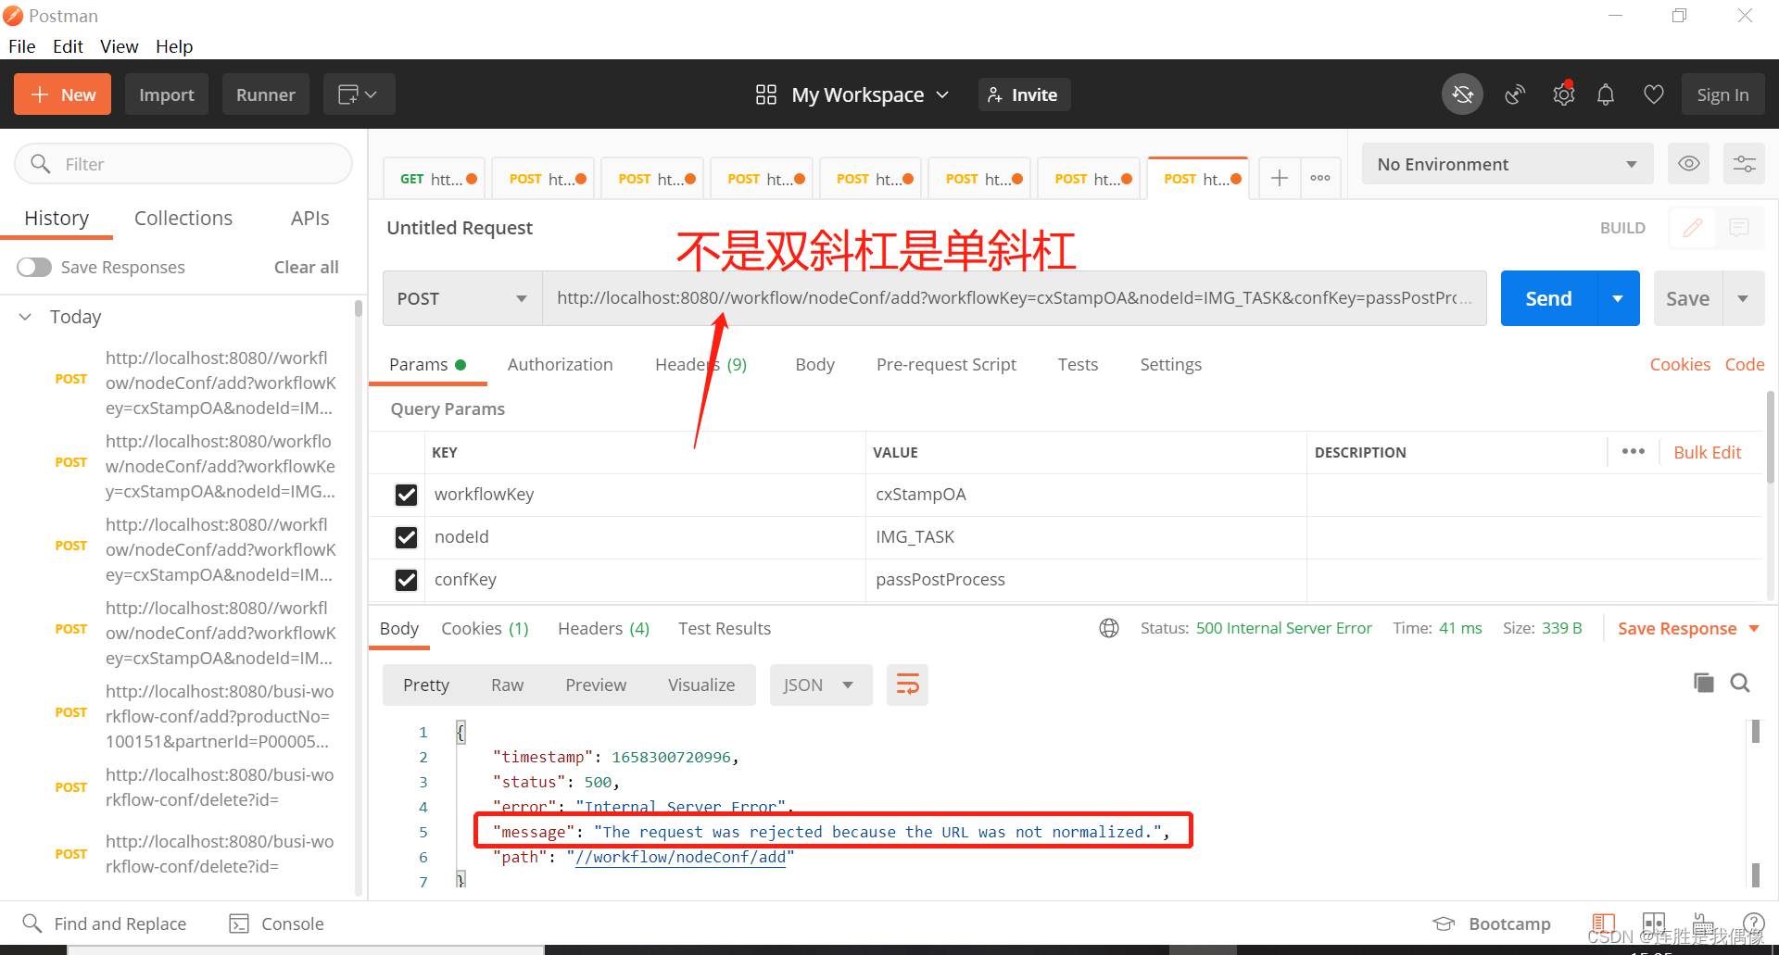Toggle wrap lines icon in response toolbar
Image resolution: width=1779 pixels, height=955 pixels.
906,685
